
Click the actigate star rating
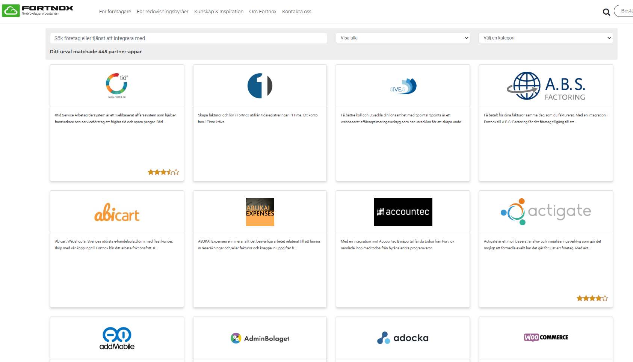point(592,298)
